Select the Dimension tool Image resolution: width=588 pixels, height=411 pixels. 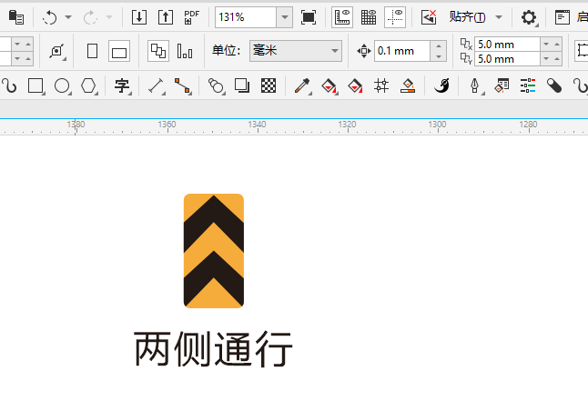tap(156, 85)
